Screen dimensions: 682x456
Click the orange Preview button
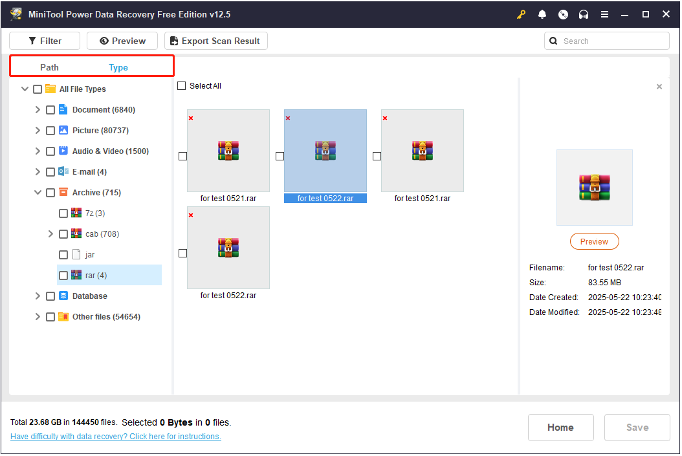(x=594, y=242)
